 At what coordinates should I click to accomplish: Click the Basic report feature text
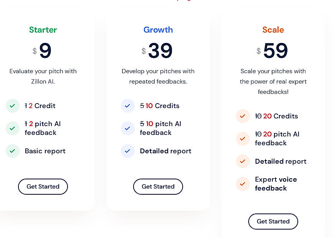45,151
